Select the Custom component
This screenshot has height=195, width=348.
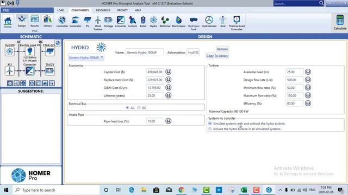point(132,22)
